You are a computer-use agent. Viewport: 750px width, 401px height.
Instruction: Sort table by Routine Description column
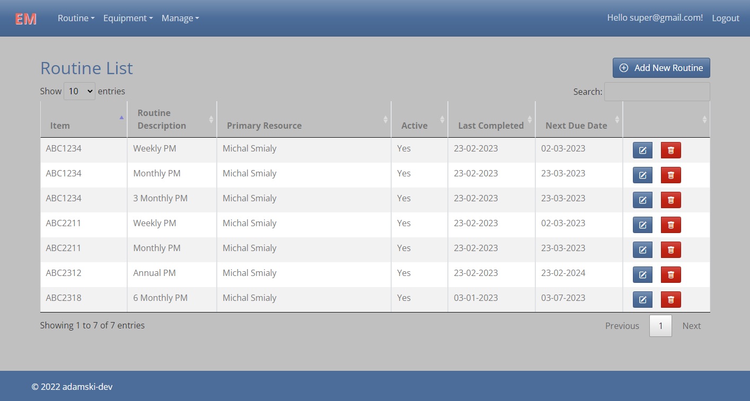172,119
